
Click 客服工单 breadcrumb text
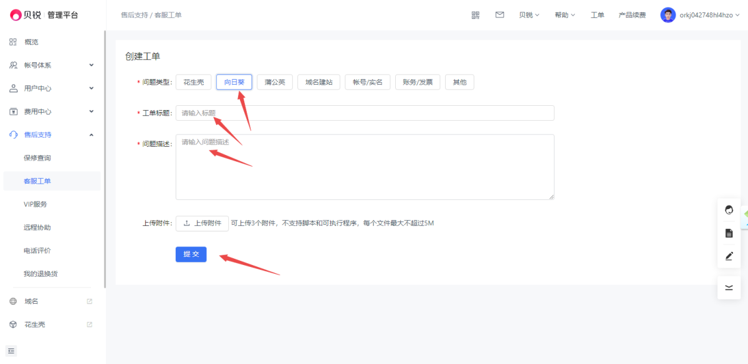(168, 15)
